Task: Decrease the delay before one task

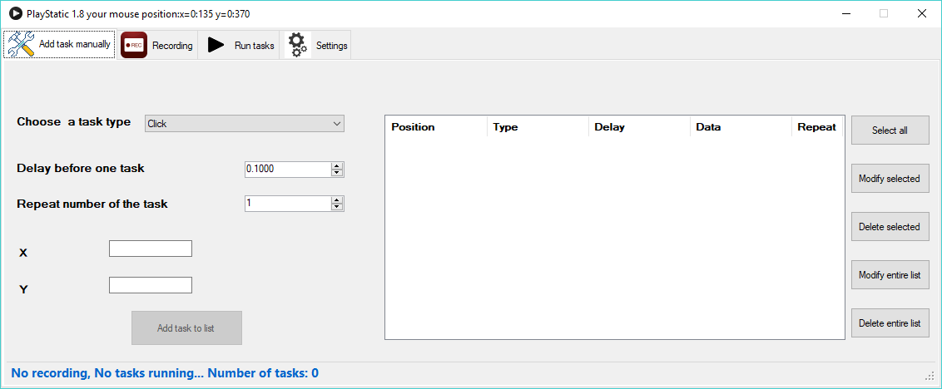Action: [337, 174]
